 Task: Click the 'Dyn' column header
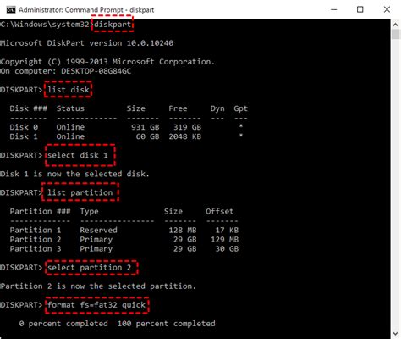point(217,108)
